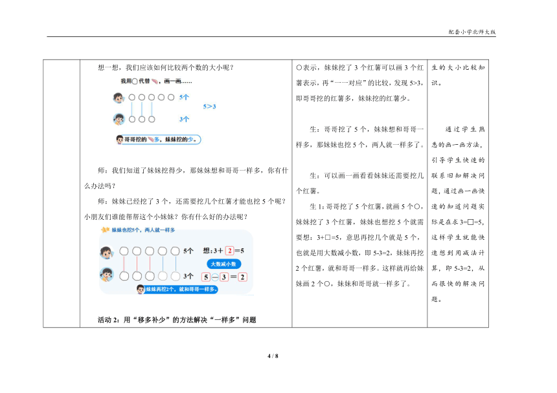Click the page number 4 / 8
The height and width of the screenshot is (393, 557).
point(273,356)
